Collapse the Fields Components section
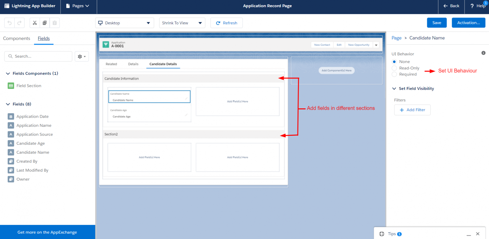 tap(8, 74)
